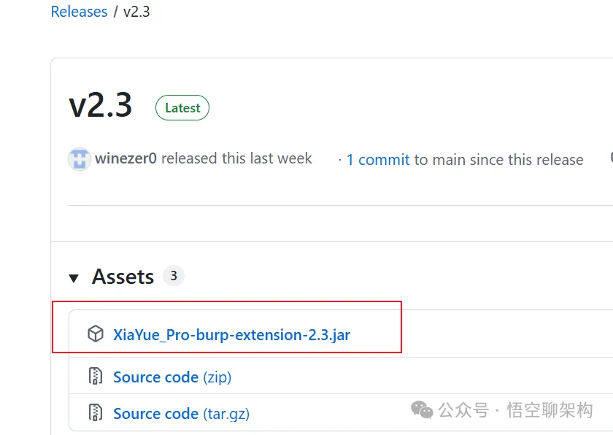Image resolution: width=613 pixels, height=435 pixels.
Task: Click the cut-off icon right of commit text
Action: click(x=610, y=158)
